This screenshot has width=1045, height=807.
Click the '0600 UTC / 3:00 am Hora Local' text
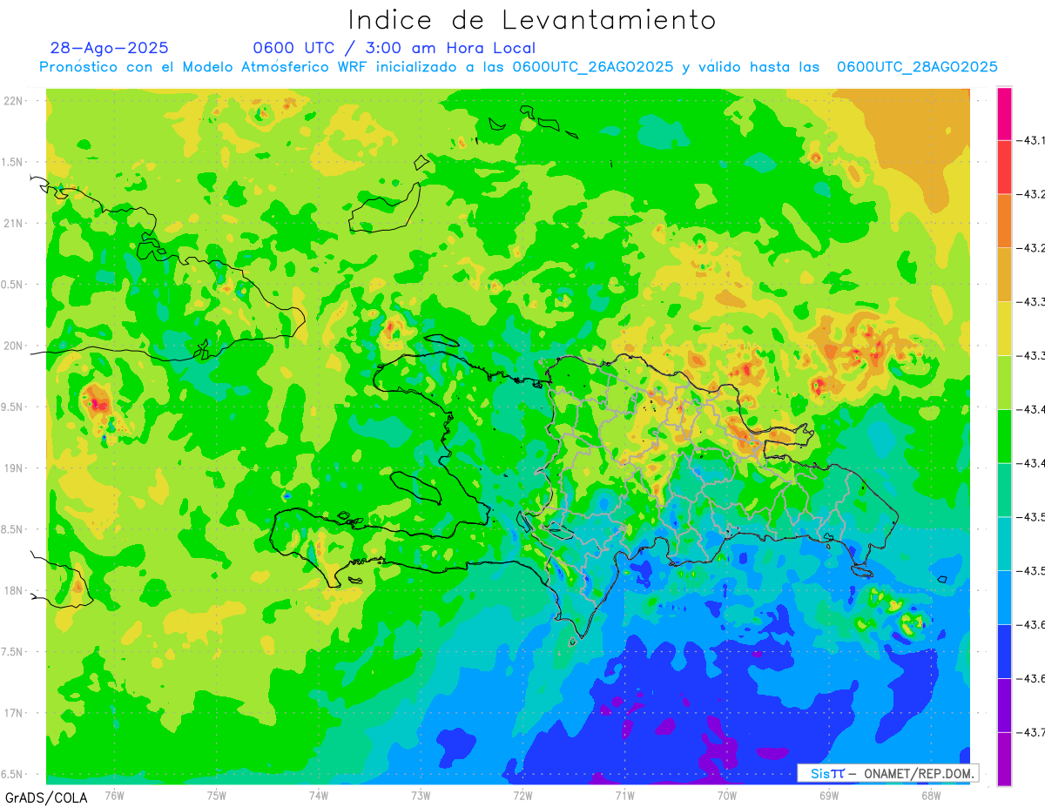(394, 48)
